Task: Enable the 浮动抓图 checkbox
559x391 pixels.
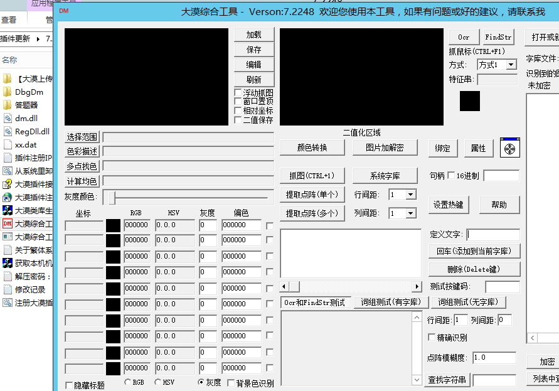Action: 238,92
